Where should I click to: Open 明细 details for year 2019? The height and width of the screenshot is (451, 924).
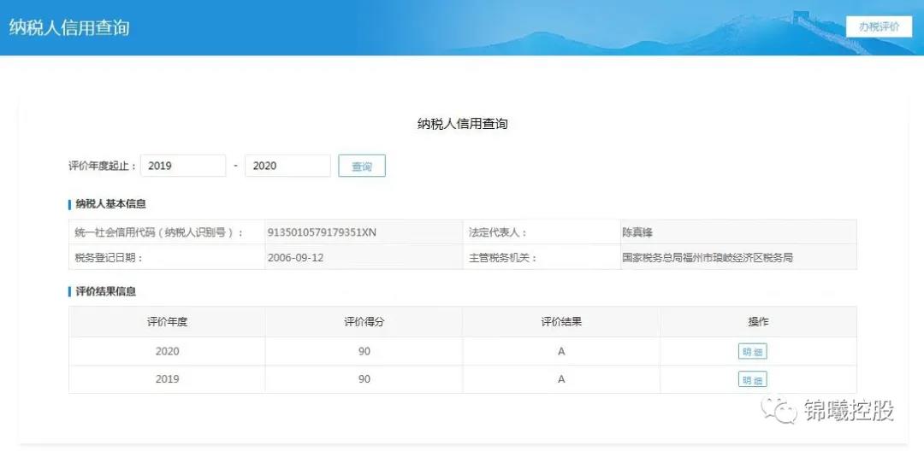pos(753,379)
